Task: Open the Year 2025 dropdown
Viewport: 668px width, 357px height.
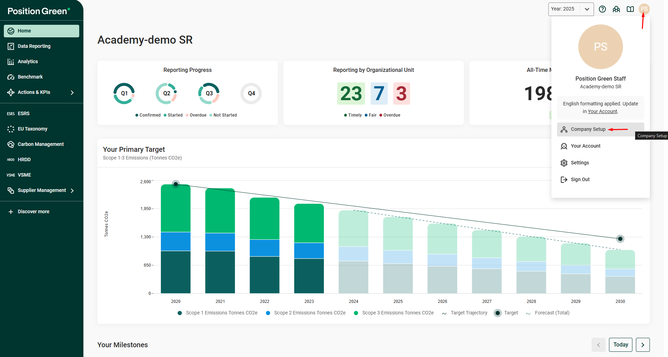Action: pyautogui.click(x=571, y=9)
